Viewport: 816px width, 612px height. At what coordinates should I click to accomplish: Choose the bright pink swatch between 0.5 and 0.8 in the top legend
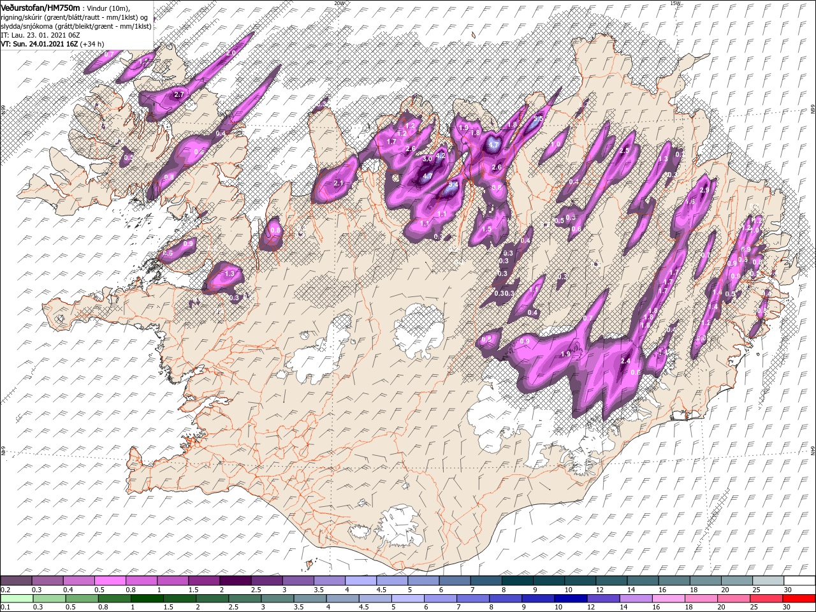coord(110,581)
